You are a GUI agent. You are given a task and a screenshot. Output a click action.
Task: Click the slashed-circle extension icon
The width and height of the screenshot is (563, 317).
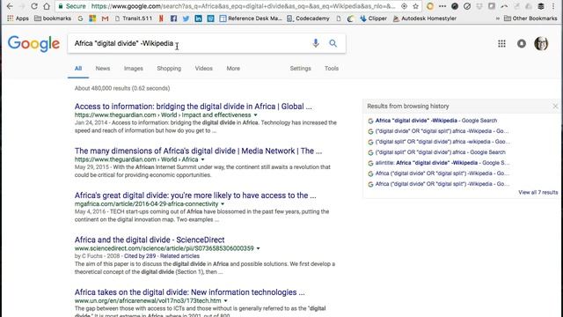(467, 6)
